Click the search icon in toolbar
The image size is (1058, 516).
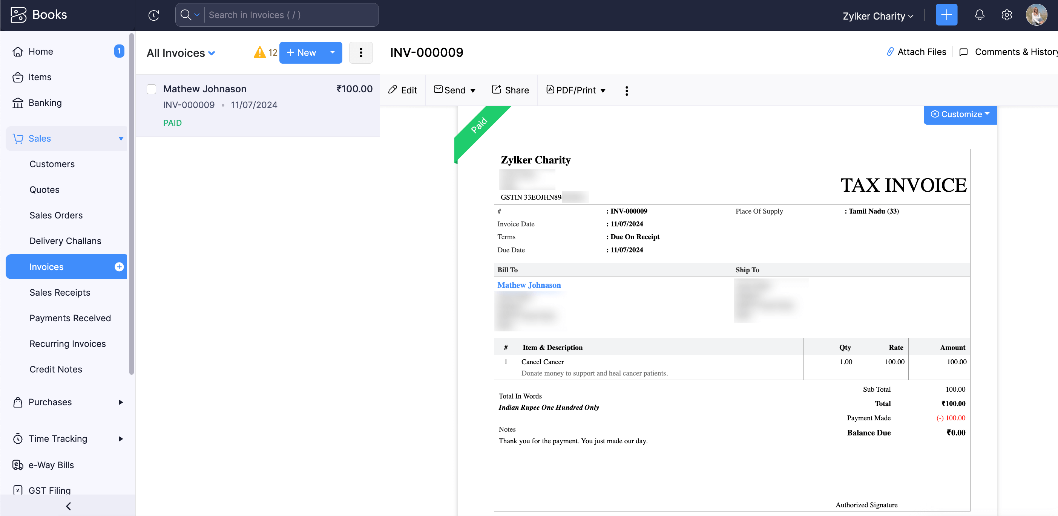189,15
